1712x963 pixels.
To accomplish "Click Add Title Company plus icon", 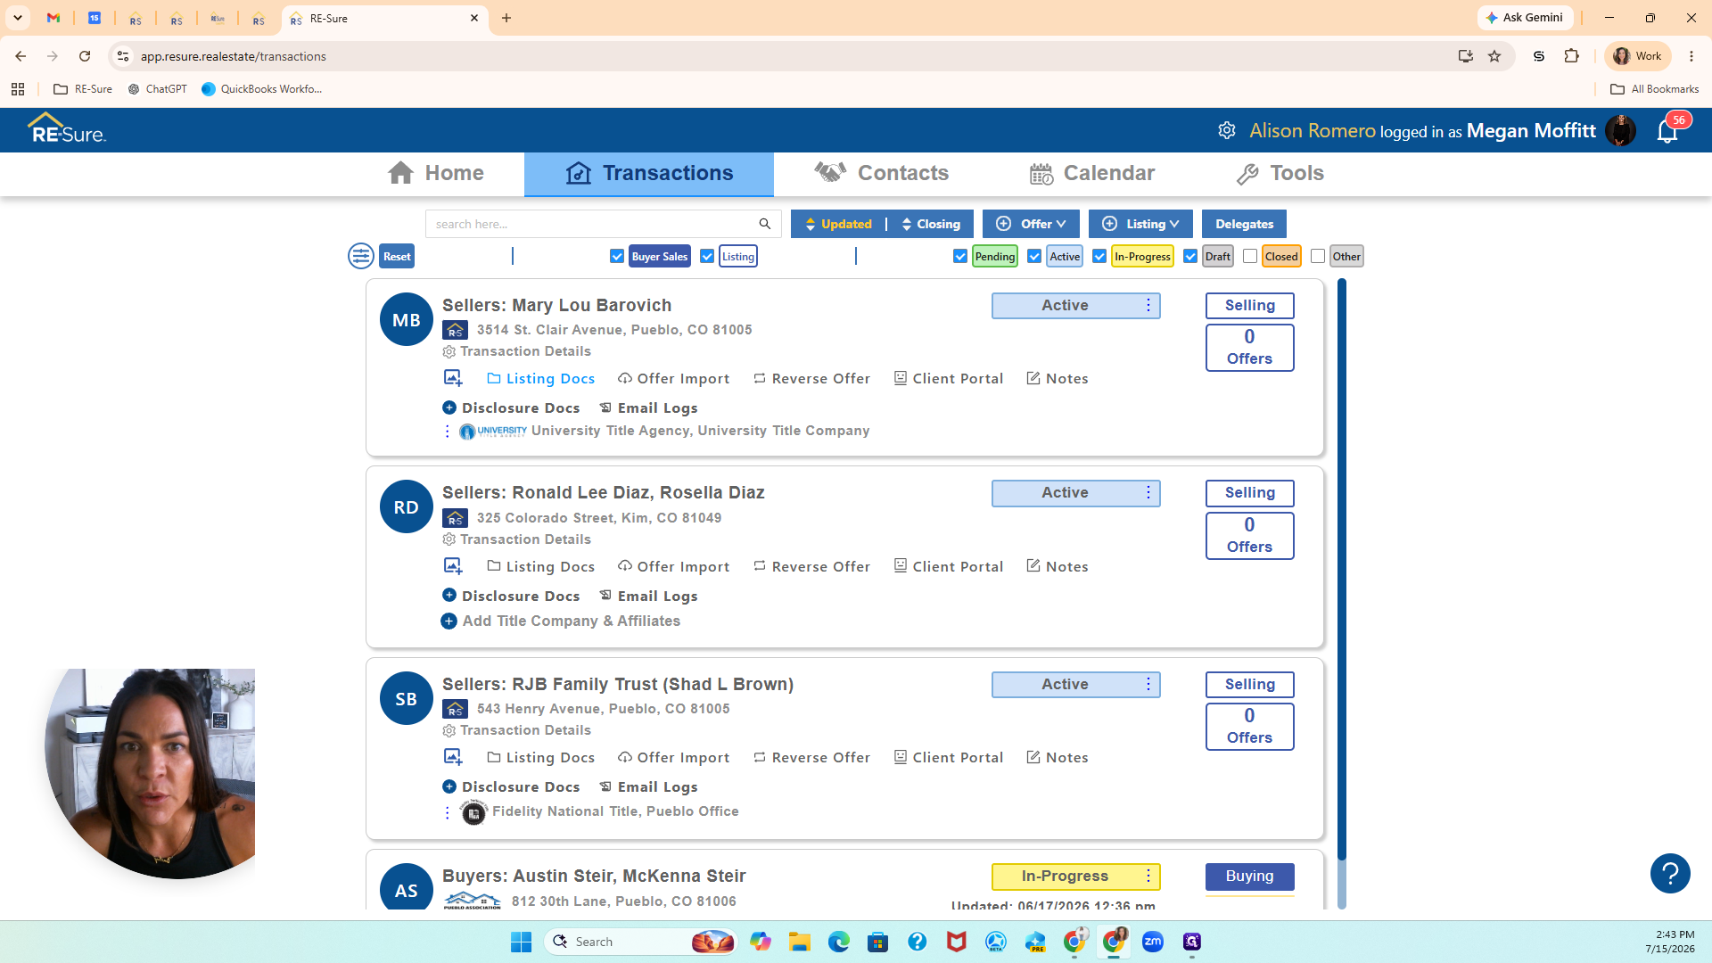I will (449, 621).
